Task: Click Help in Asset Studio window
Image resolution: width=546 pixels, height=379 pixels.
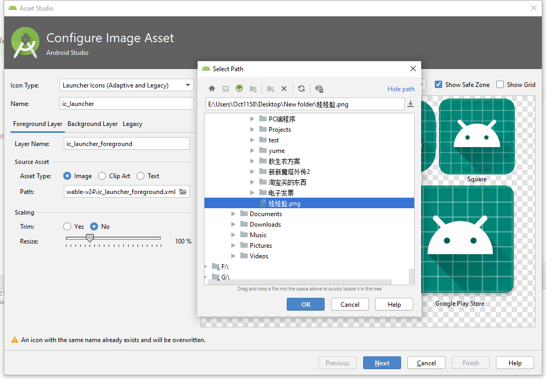Action: tap(515, 363)
